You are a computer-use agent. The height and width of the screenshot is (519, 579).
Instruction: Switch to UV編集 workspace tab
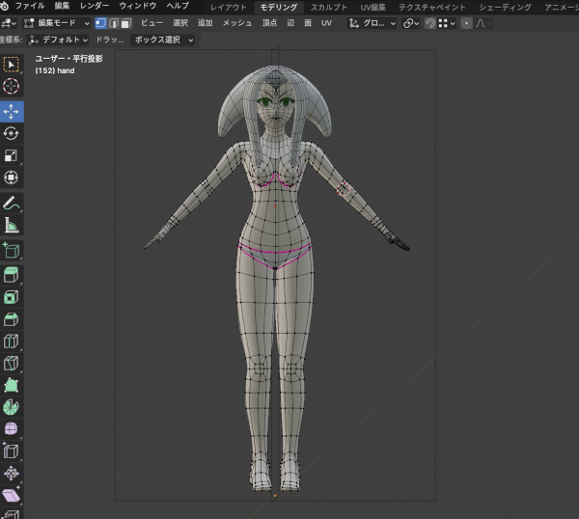click(x=372, y=7)
